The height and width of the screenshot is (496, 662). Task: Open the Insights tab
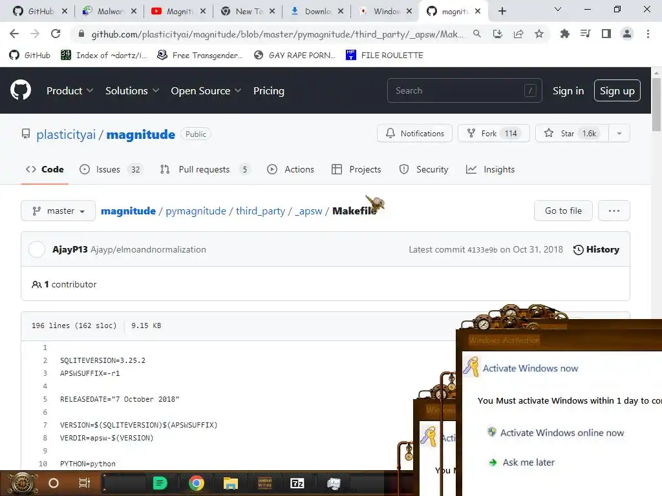coord(490,169)
